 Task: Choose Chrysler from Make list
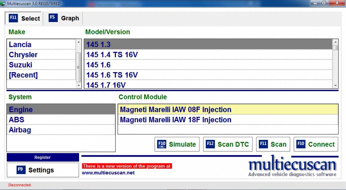click(x=23, y=55)
